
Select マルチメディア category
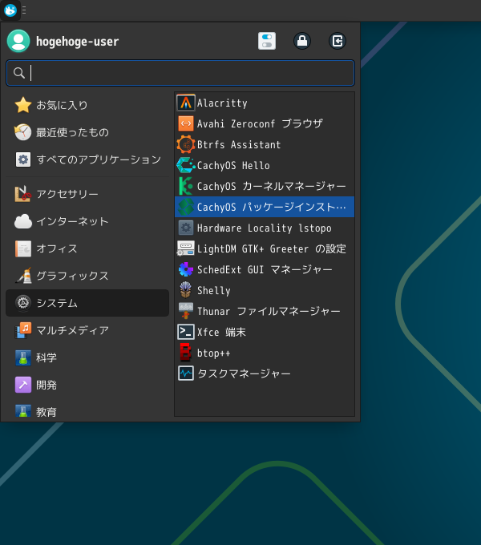click(87, 330)
